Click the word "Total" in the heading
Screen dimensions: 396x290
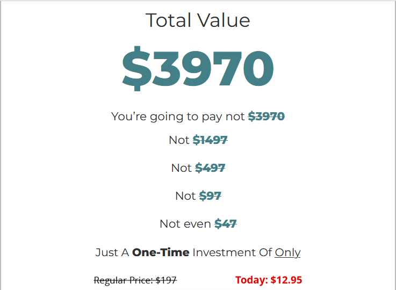169,20
